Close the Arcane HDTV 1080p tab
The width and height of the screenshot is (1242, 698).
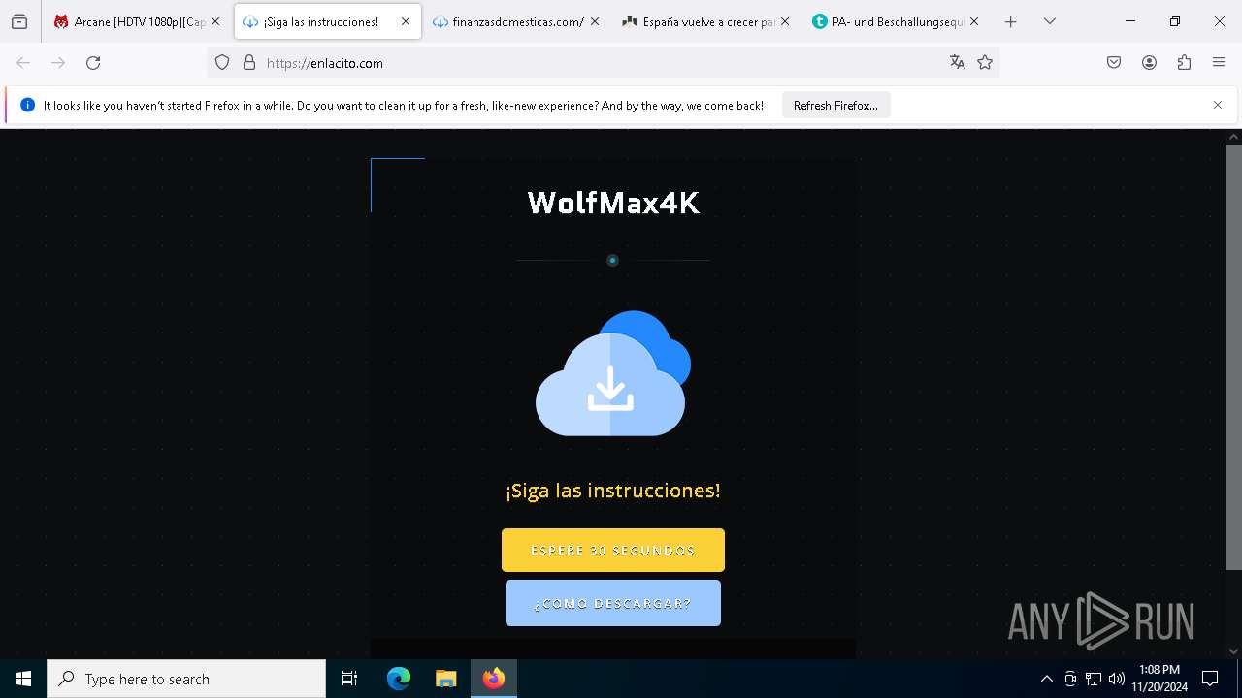tap(215, 21)
